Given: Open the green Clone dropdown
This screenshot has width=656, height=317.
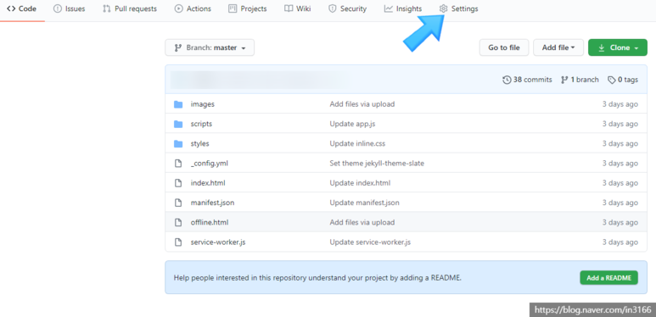Looking at the screenshot, I should [x=618, y=47].
